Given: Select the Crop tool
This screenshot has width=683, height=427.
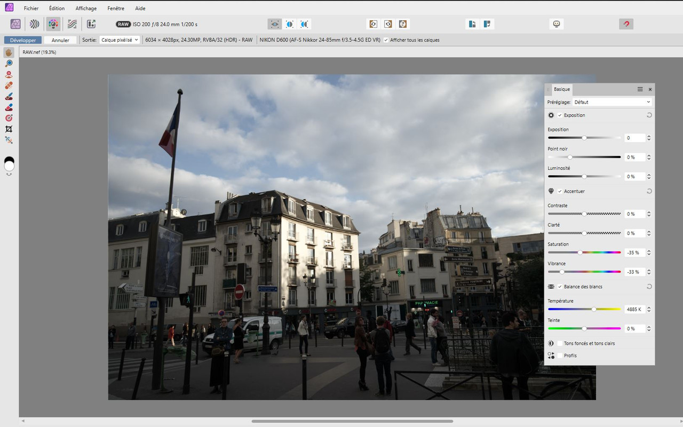Looking at the screenshot, I should pos(9,129).
